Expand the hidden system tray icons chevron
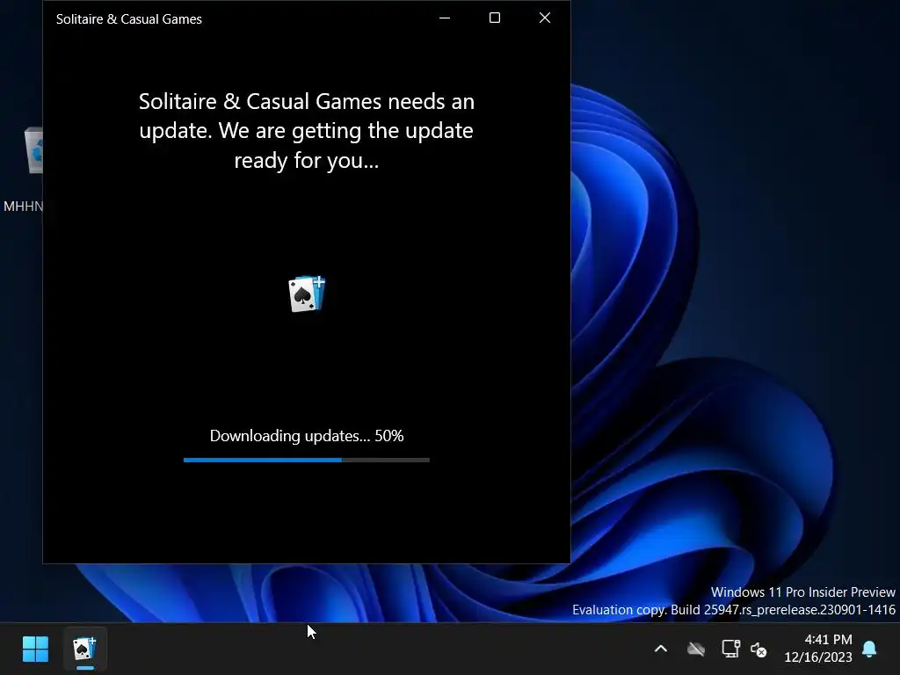 [x=661, y=650]
